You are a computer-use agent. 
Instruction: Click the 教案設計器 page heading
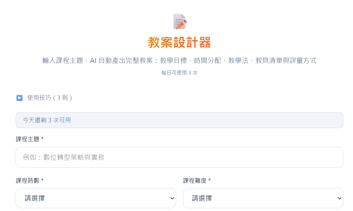pyautogui.click(x=179, y=43)
